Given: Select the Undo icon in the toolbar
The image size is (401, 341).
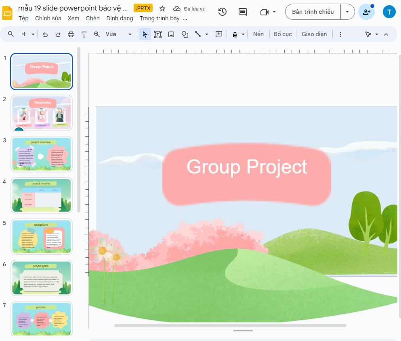Looking at the screenshot, I should (x=45, y=34).
